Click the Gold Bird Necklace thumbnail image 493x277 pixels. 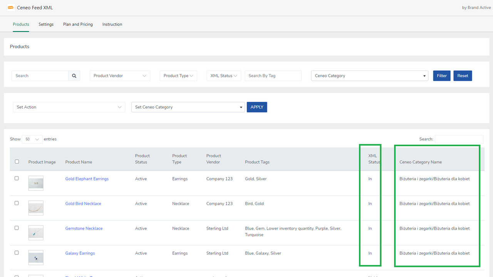coord(36,208)
